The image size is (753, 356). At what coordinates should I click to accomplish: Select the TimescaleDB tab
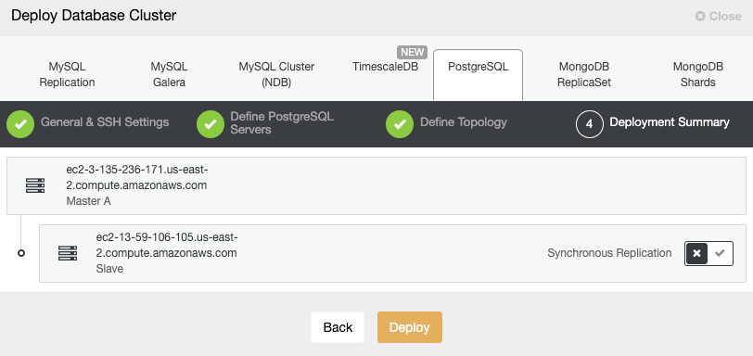[x=385, y=67]
